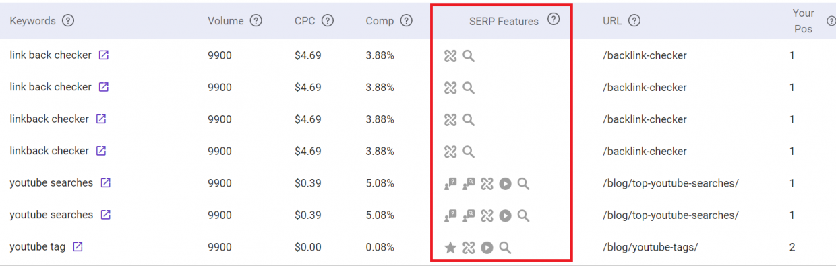836x266 pixels.
Task: Click the question mark beside CPC
Action: (328, 20)
